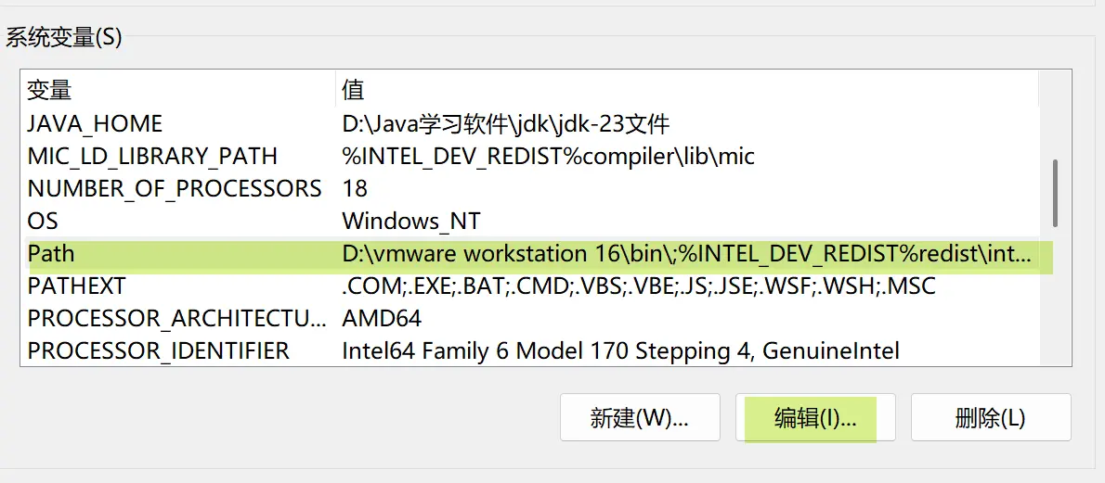Click the 值 column header
Screen dimensions: 1105x483
coord(687,89)
